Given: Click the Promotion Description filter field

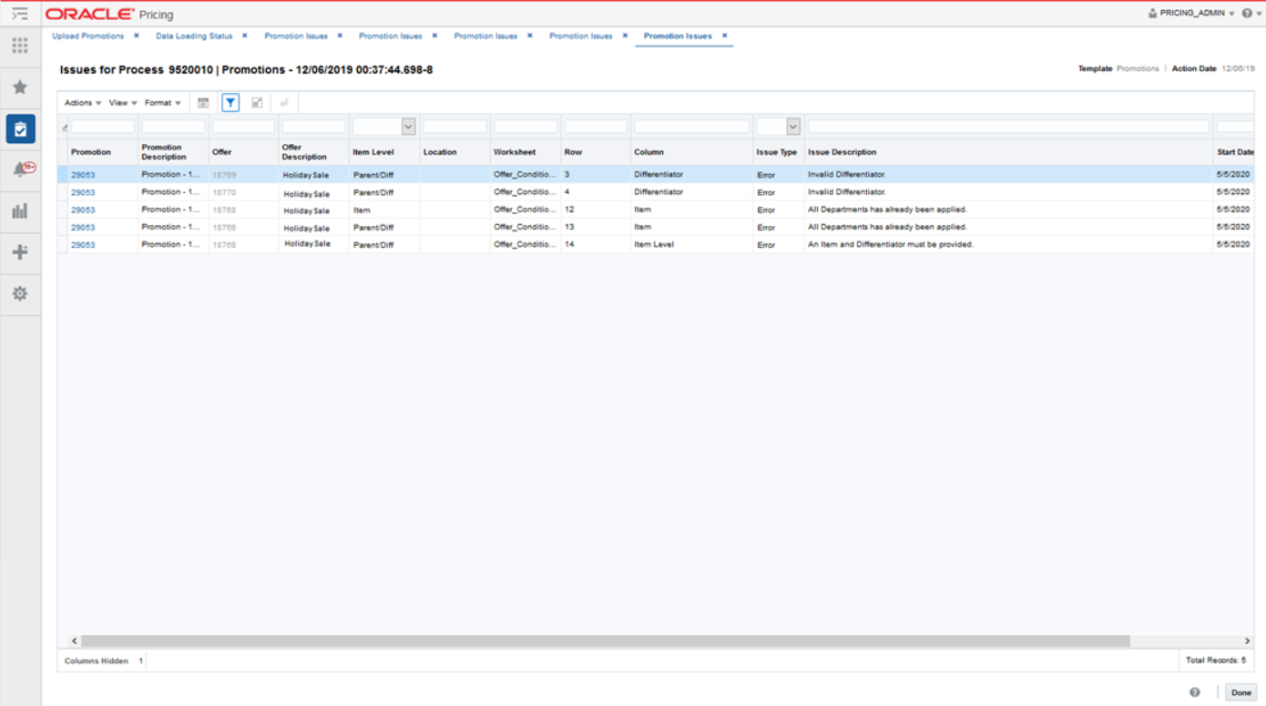Looking at the screenshot, I should [173, 127].
